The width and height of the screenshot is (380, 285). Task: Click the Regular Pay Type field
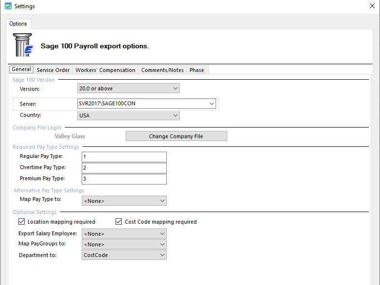tap(124, 157)
